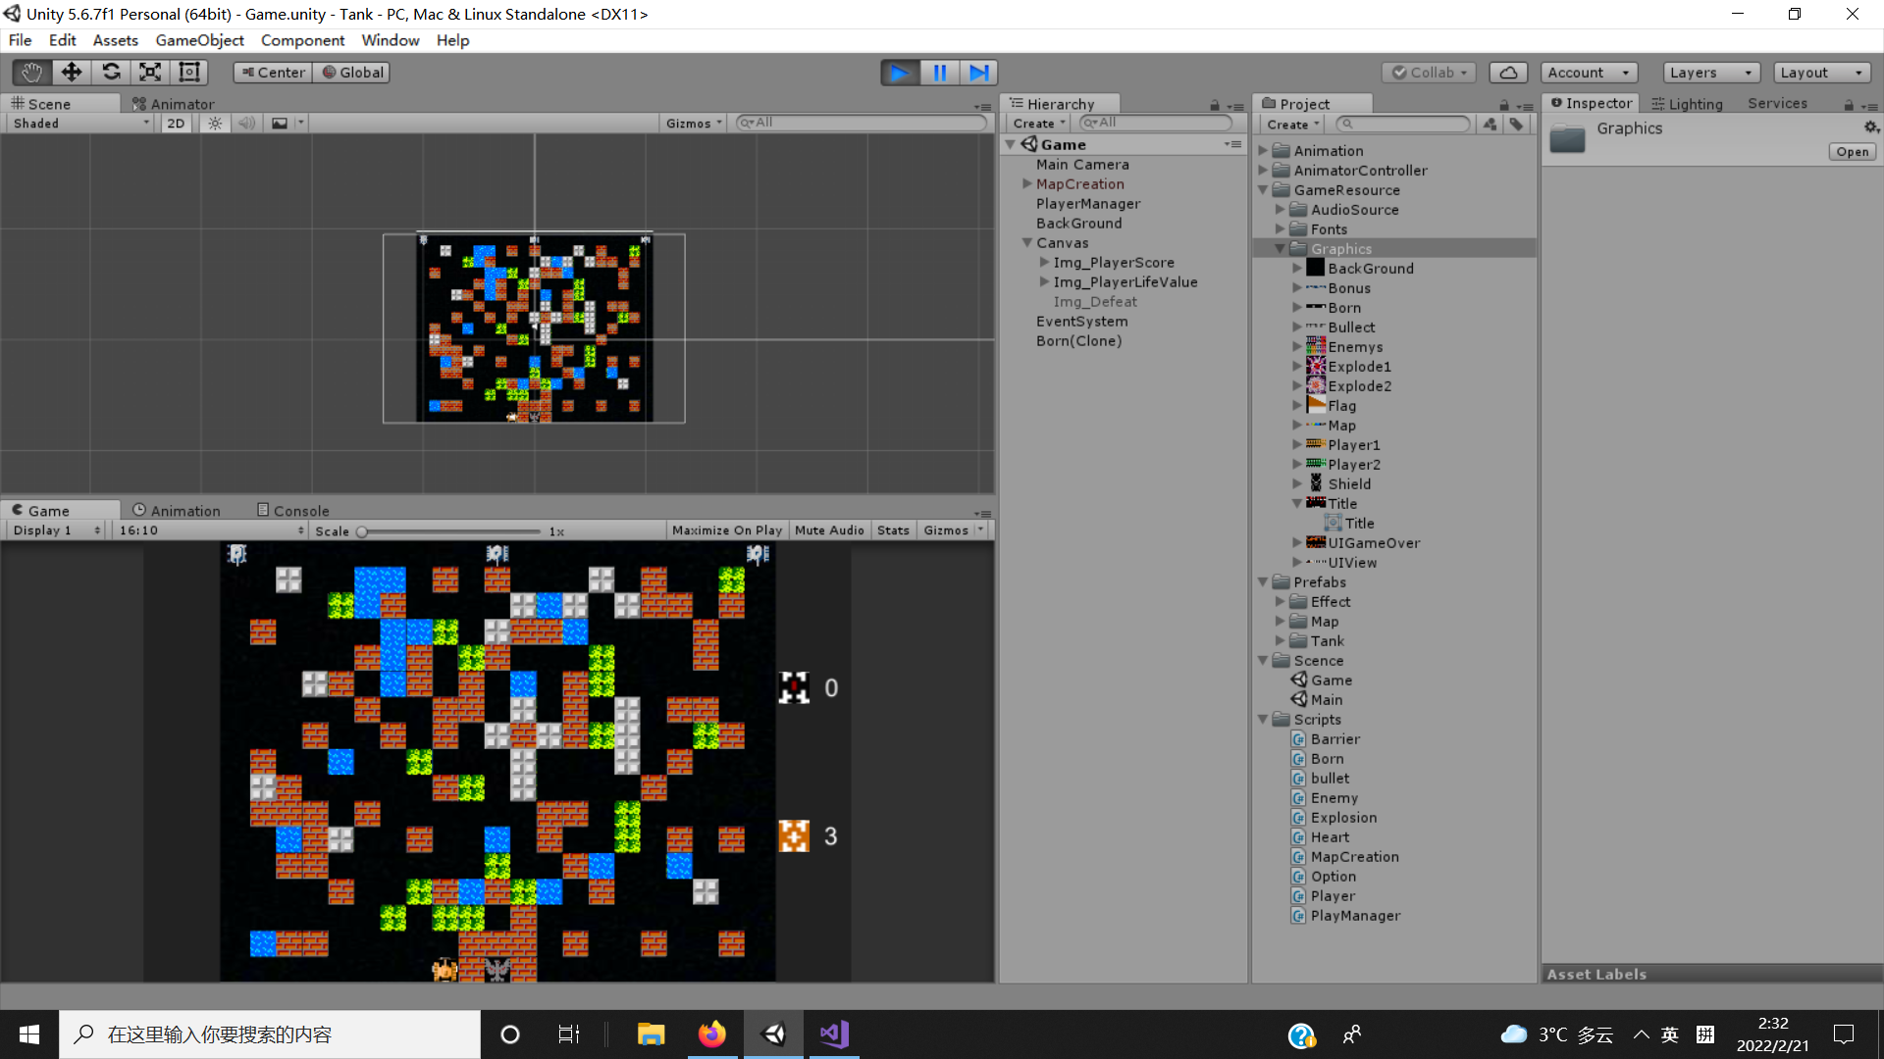
Task: Toggle 2D scene view mode
Action: 176,123
